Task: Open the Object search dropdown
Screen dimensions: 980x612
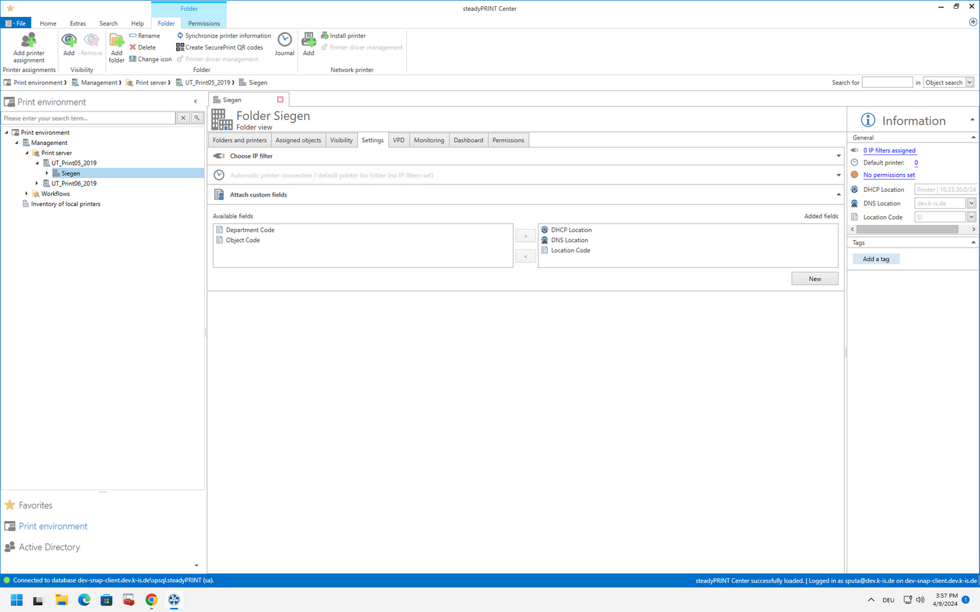Action: point(970,82)
